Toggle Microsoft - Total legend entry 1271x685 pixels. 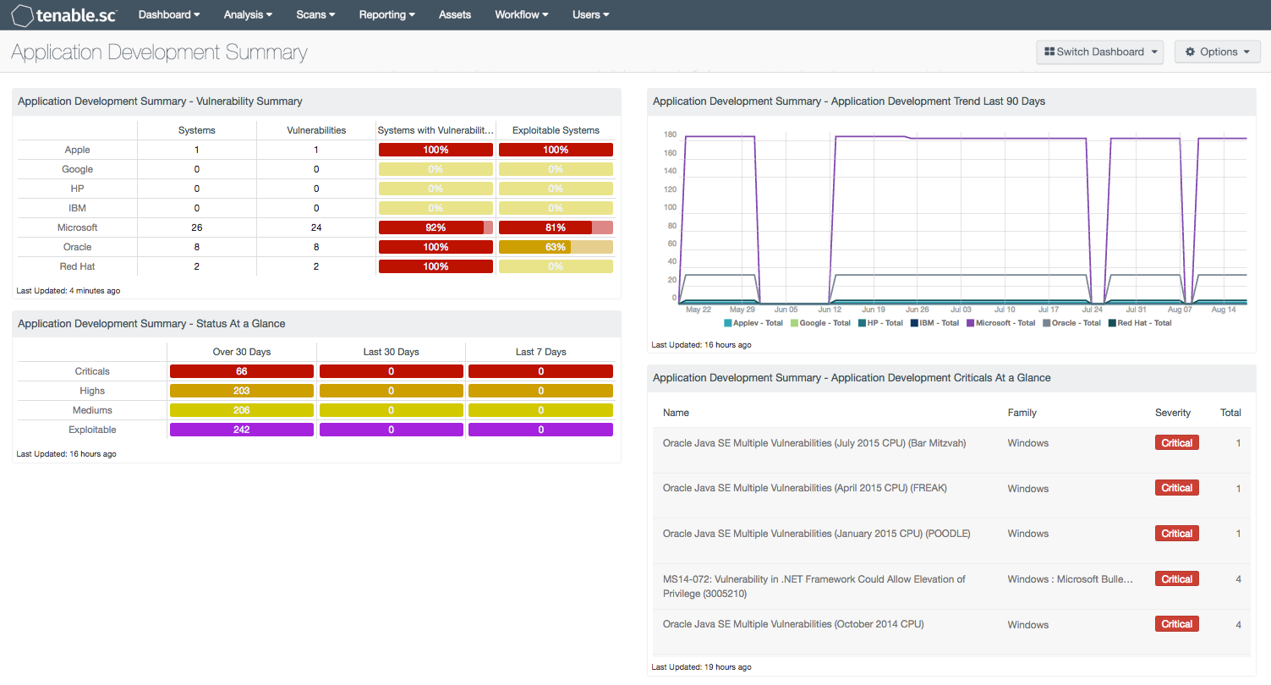[1000, 323]
